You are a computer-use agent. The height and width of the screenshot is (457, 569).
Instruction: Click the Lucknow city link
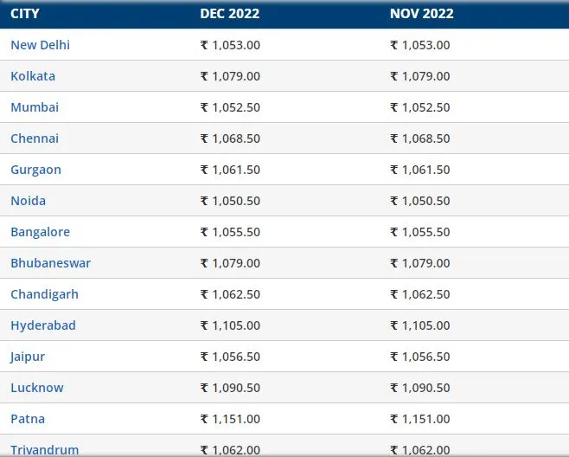(37, 388)
